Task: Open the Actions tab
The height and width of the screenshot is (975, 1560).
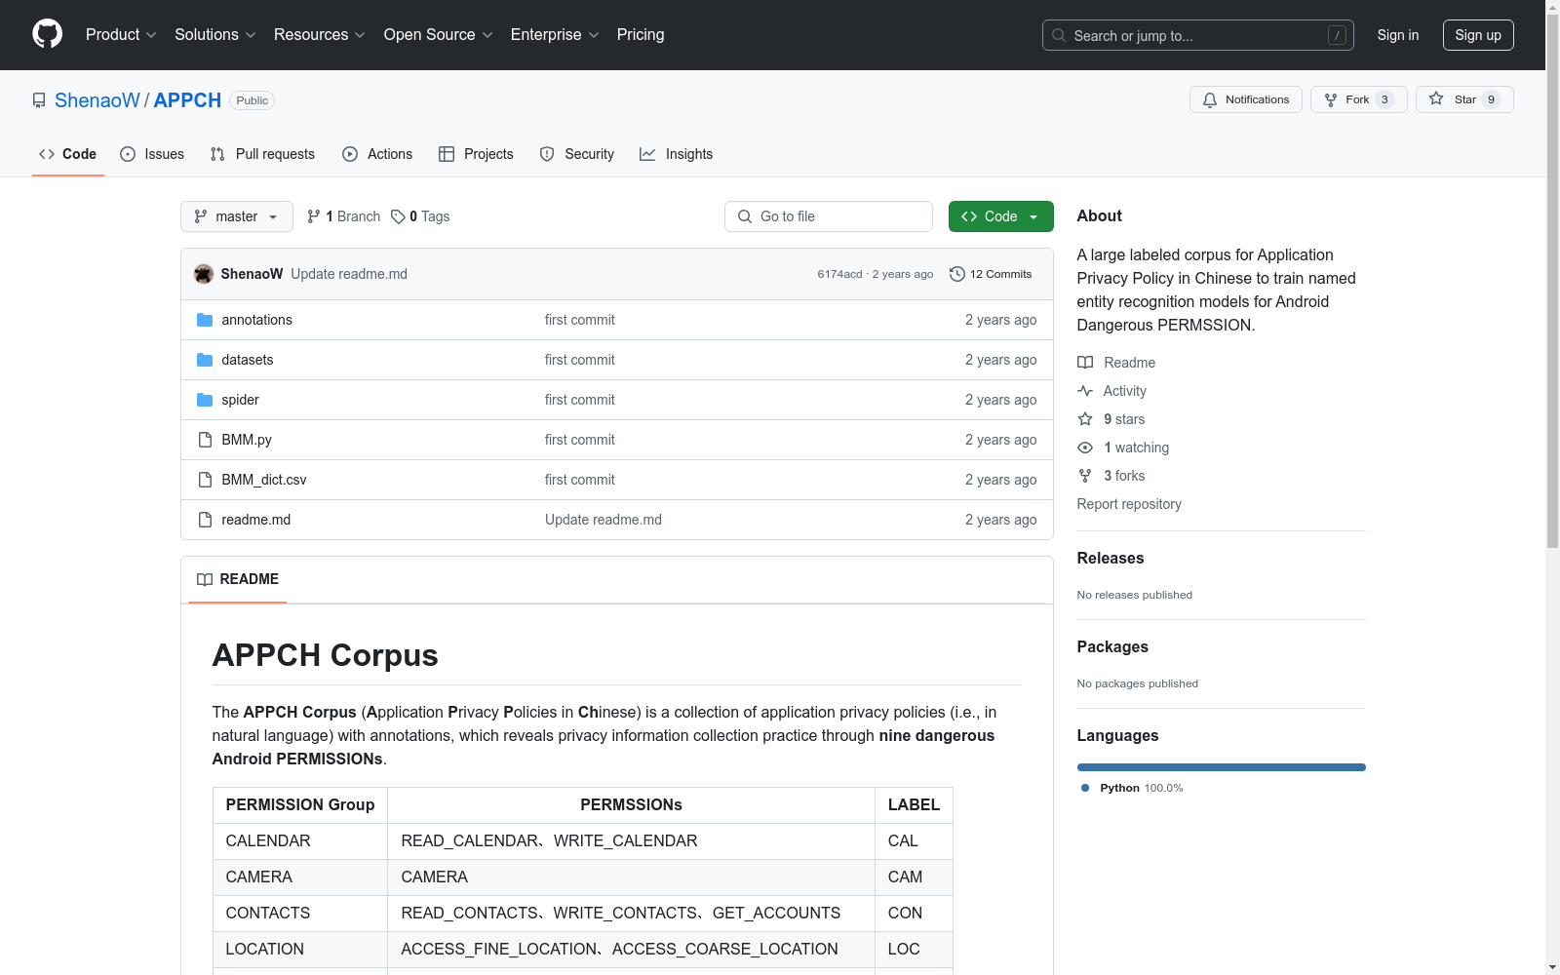Action: [377, 154]
